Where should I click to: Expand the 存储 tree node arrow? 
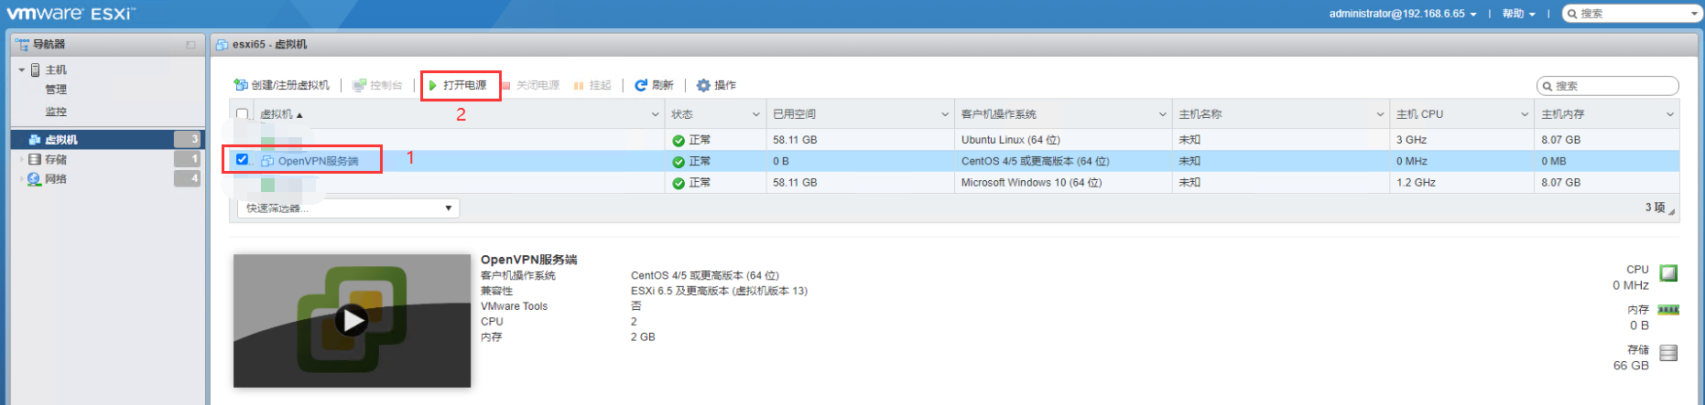click(x=22, y=159)
